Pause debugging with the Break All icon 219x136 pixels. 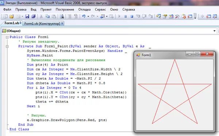click(126, 16)
